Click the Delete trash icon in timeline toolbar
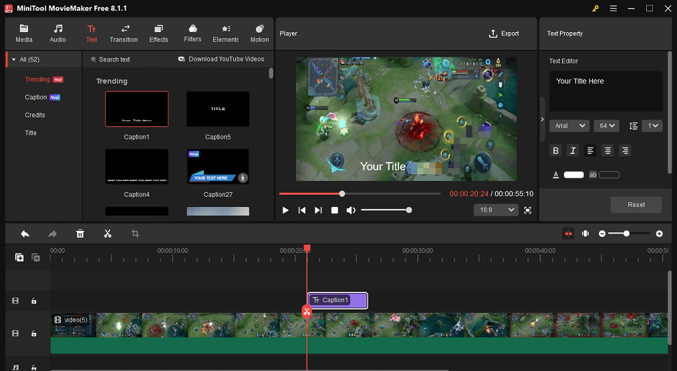The width and height of the screenshot is (677, 371). 80,234
